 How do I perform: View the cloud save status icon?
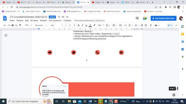pos(67,17)
